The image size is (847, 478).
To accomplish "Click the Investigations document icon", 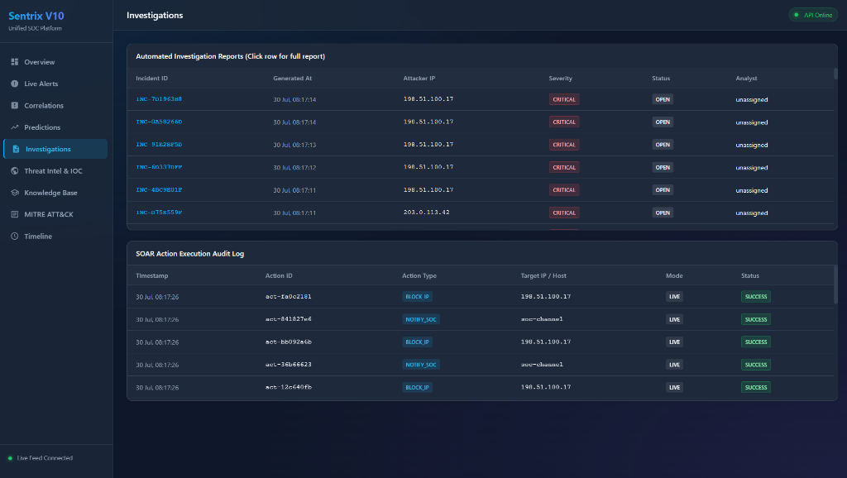I will (16, 149).
